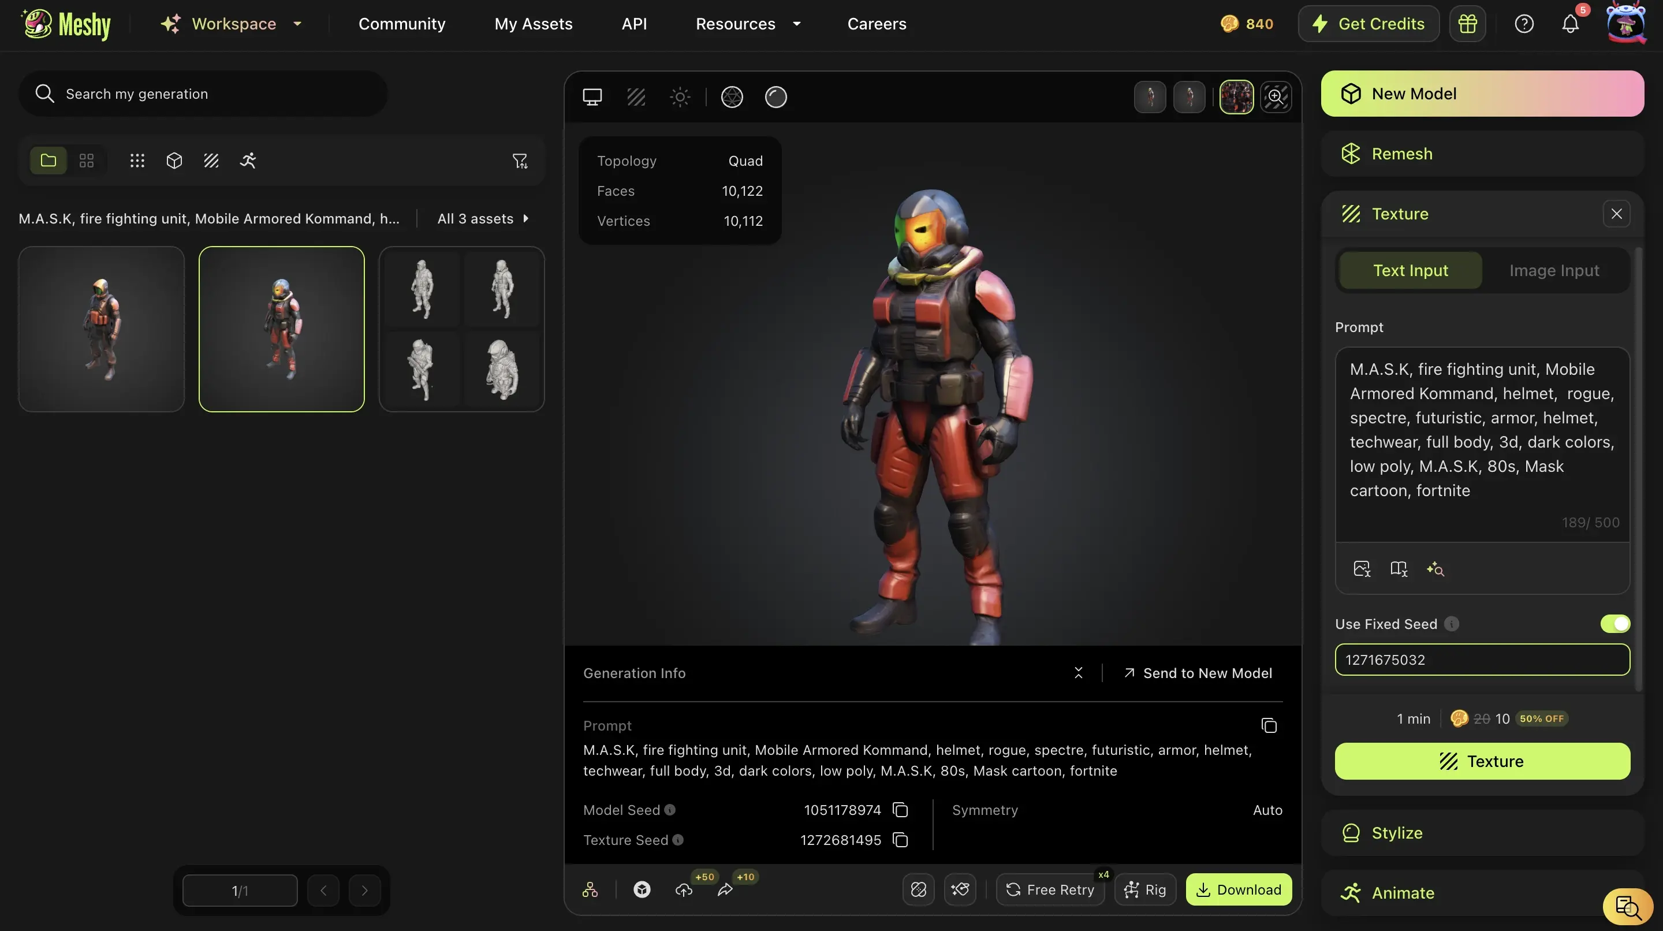Click the progress sphere icon in the viewer toolbar
The image size is (1663, 931).
coord(776,97)
